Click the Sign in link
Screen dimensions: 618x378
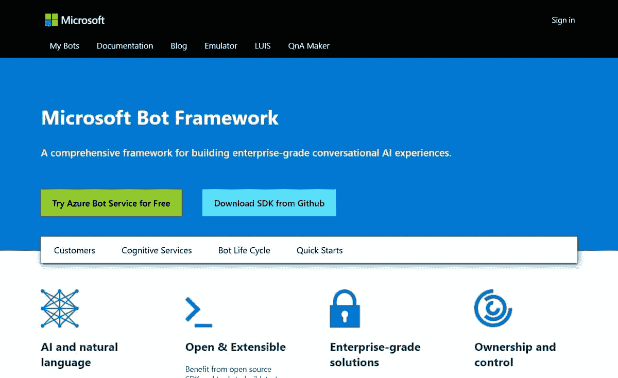point(563,20)
